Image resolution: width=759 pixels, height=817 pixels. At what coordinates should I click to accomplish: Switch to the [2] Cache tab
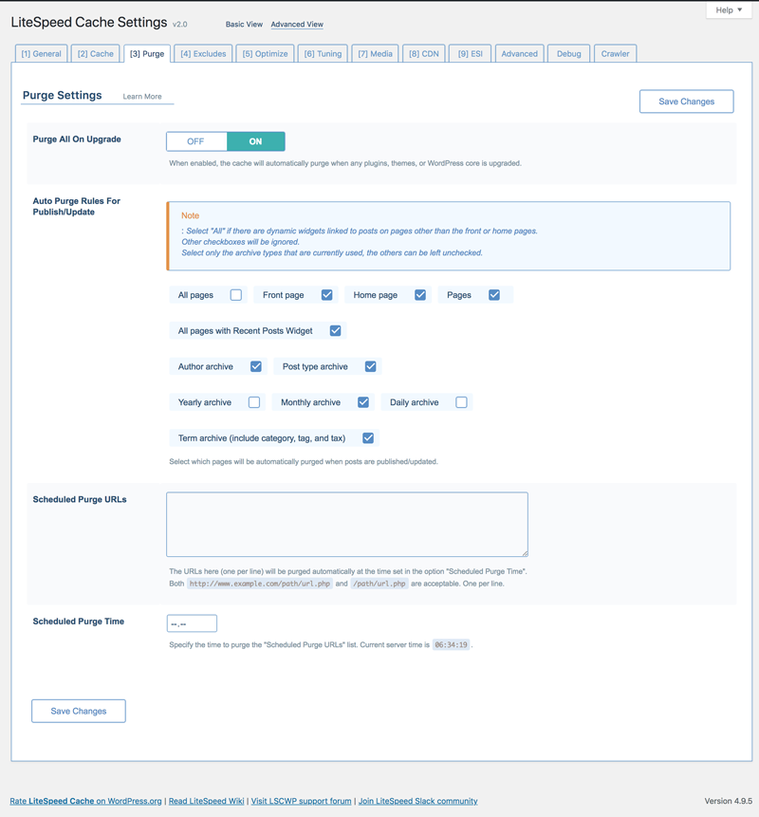[x=95, y=54]
